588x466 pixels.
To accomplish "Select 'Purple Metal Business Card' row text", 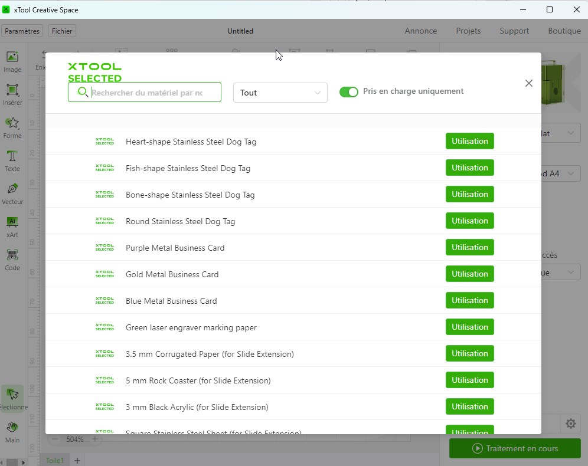I will point(175,248).
